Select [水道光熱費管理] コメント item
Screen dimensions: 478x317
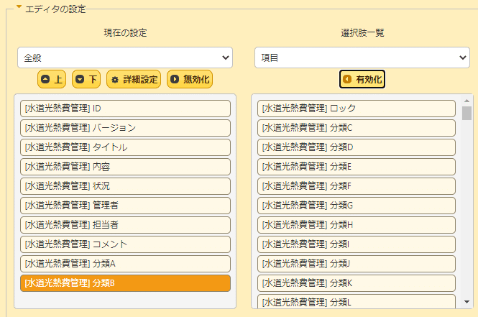coord(125,244)
